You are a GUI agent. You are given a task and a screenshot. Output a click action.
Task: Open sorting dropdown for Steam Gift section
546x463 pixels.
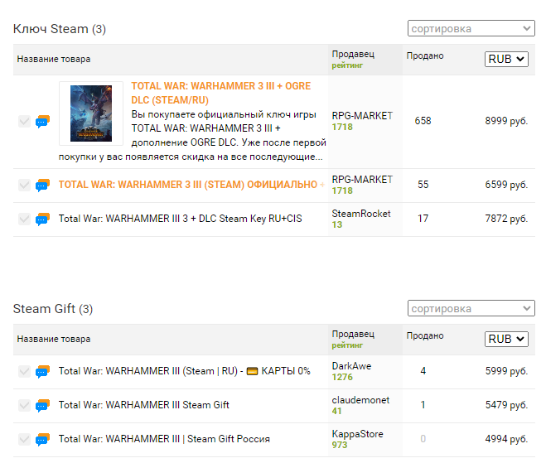(471, 309)
